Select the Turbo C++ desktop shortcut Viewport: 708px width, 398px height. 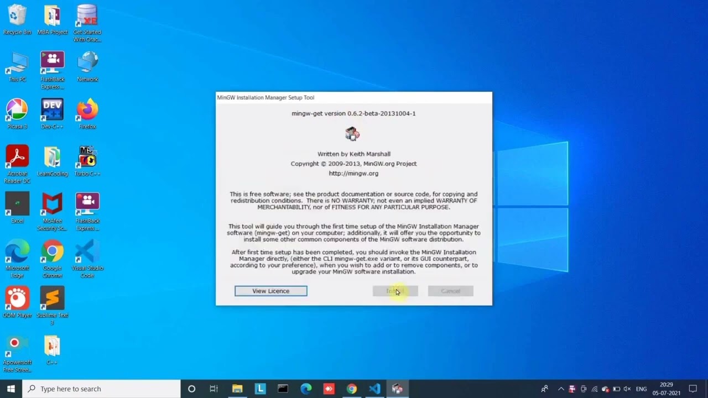[87, 161]
